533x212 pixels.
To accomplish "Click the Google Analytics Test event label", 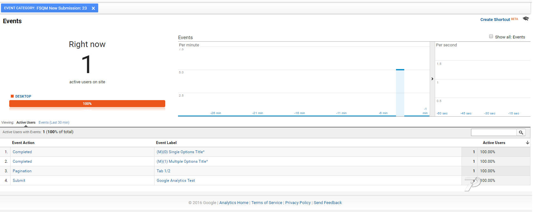I will (175, 181).
